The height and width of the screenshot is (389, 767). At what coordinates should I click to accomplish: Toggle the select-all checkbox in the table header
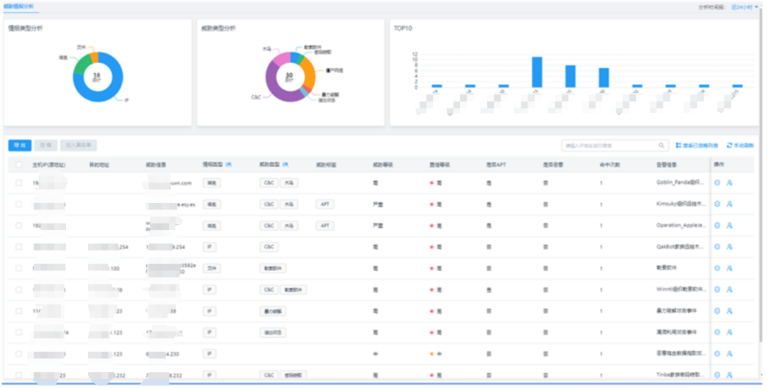tap(18, 165)
